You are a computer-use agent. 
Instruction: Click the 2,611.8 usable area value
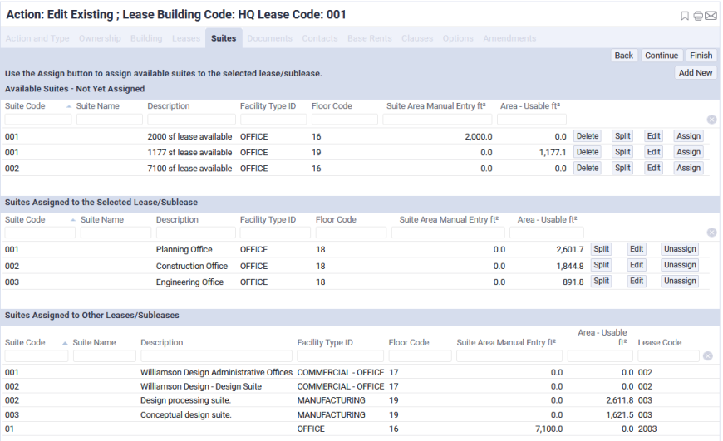click(620, 400)
